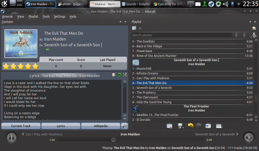
Task: Click the Amarok wolf icon in the system tray
Action: (x=211, y=4)
